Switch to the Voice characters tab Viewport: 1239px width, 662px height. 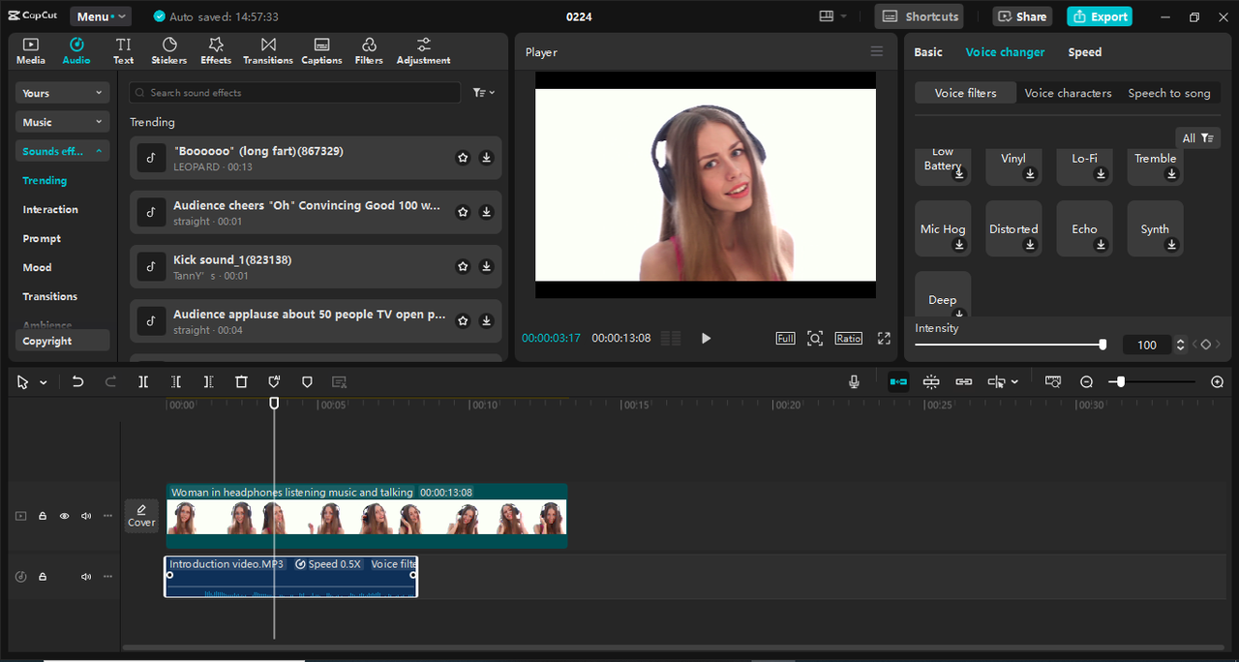[x=1068, y=93]
